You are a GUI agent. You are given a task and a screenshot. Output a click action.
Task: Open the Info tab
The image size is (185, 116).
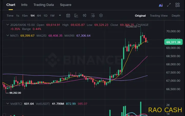(x=24, y=5)
